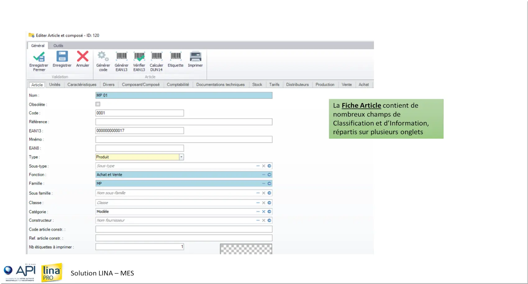The width and height of the screenshot is (528, 284).
Task: Click Vérifier EAN13 barcode icon
Action: (139, 56)
